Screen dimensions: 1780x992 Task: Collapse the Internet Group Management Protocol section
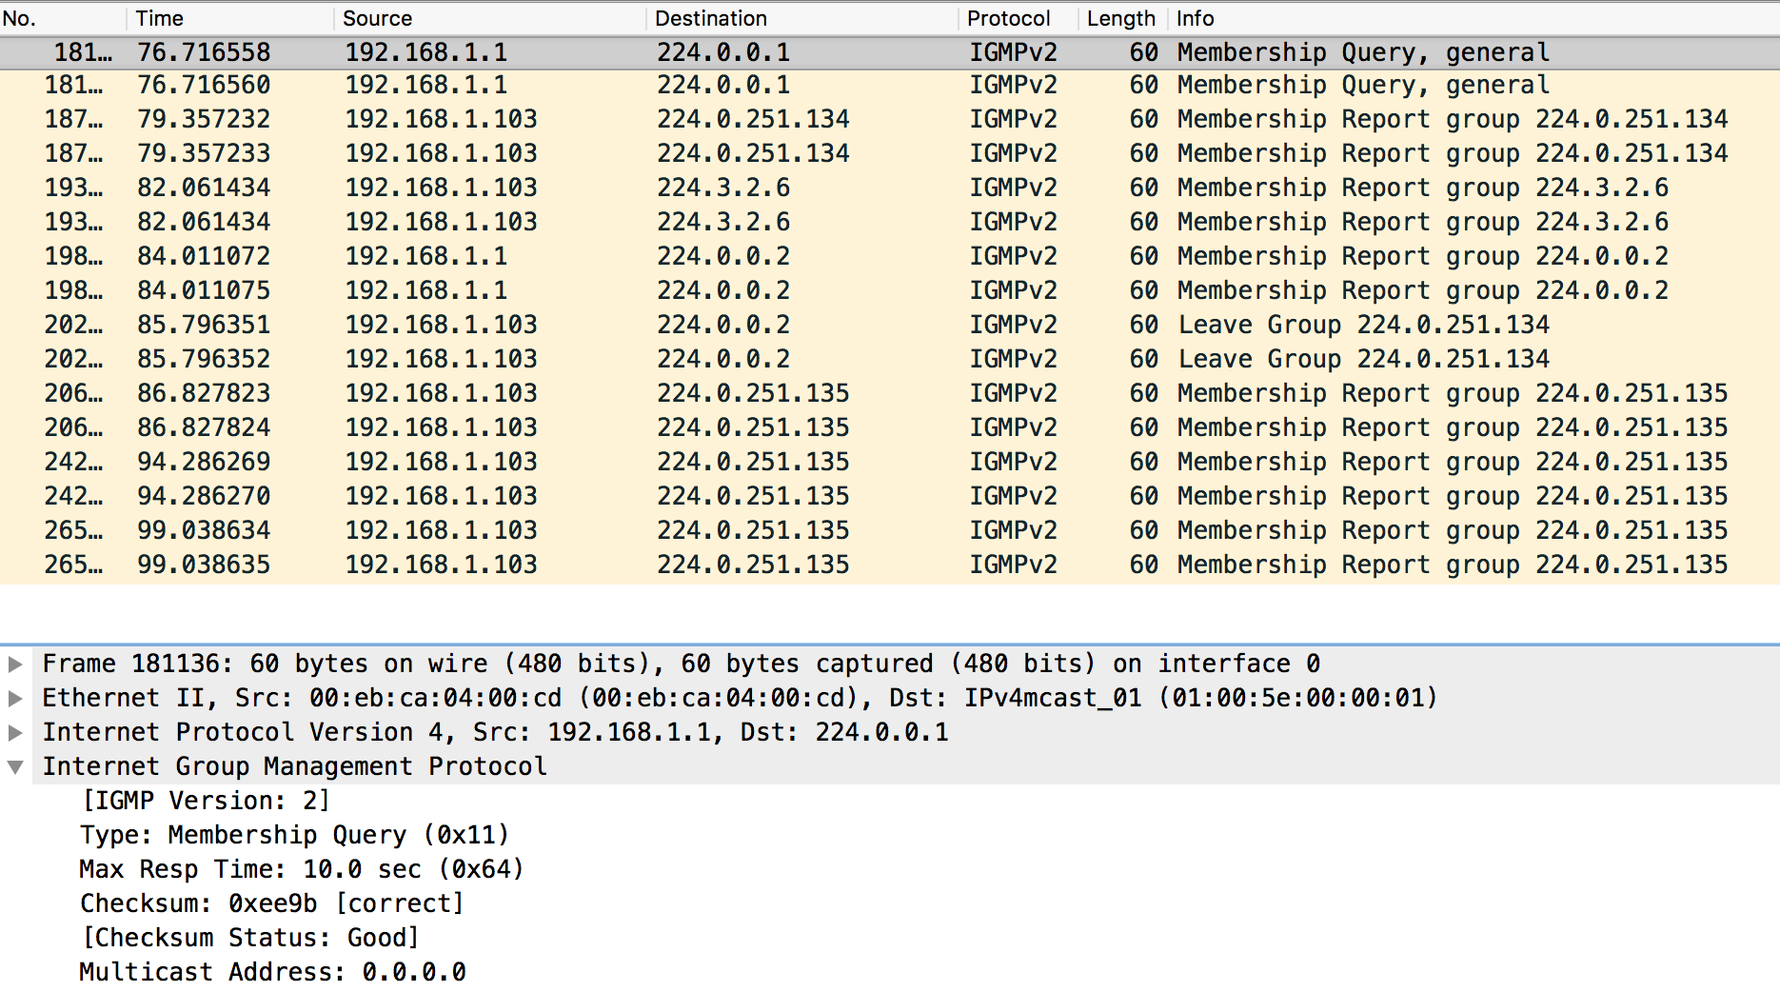[x=15, y=766]
